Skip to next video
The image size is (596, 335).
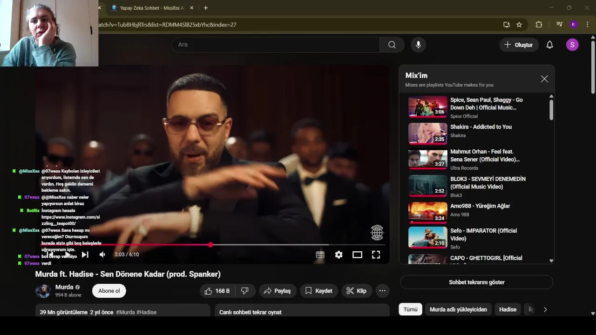point(85,255)
